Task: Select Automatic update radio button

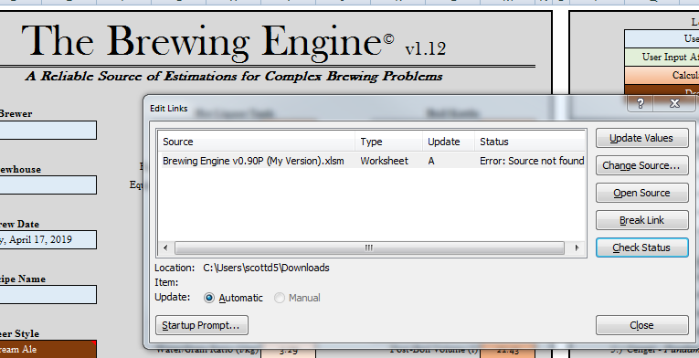Action: click(208, 298)
